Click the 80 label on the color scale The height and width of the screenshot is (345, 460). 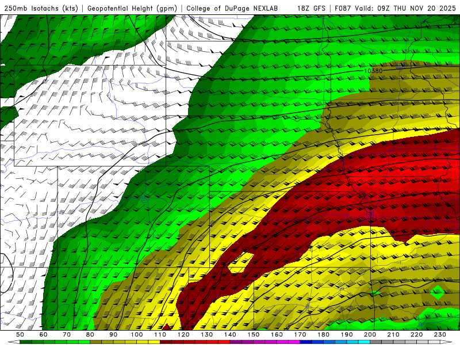pos(90,335)
